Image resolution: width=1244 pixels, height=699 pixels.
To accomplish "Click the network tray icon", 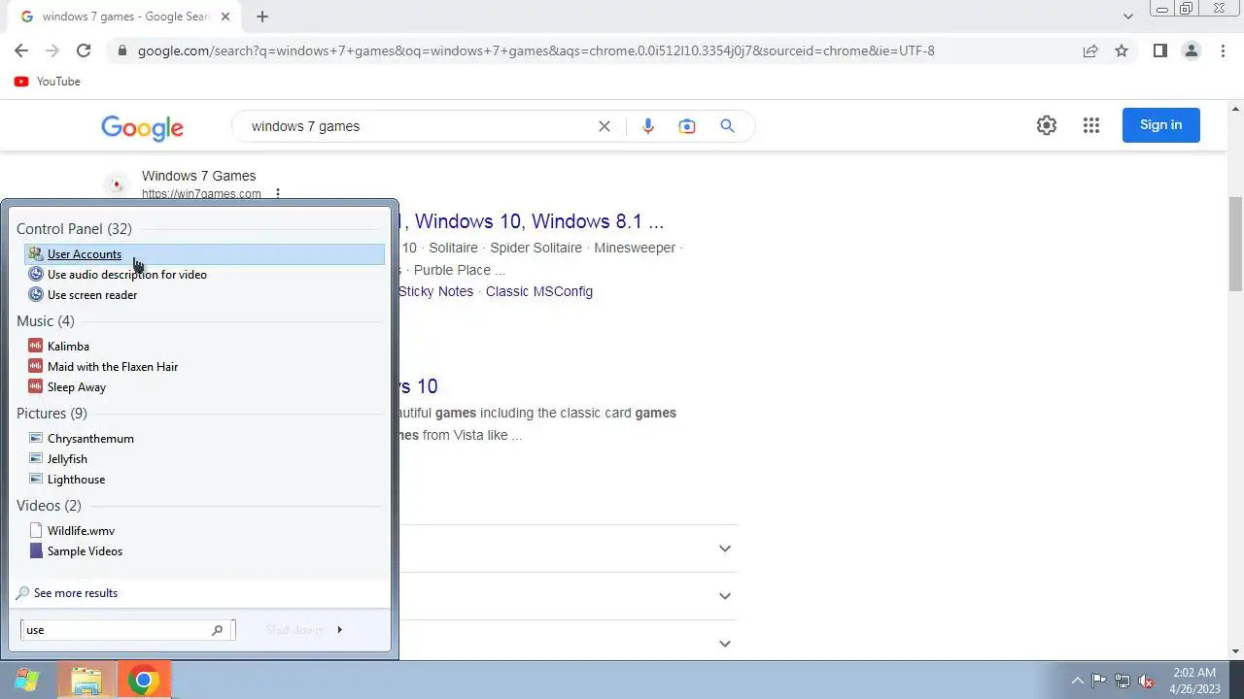I will [x=1123, y=681].
